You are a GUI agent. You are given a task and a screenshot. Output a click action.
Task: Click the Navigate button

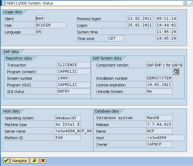point(20,161)
